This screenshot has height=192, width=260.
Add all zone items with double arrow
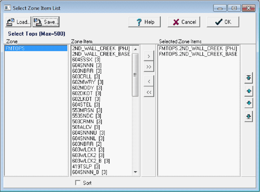pos(149,67)
